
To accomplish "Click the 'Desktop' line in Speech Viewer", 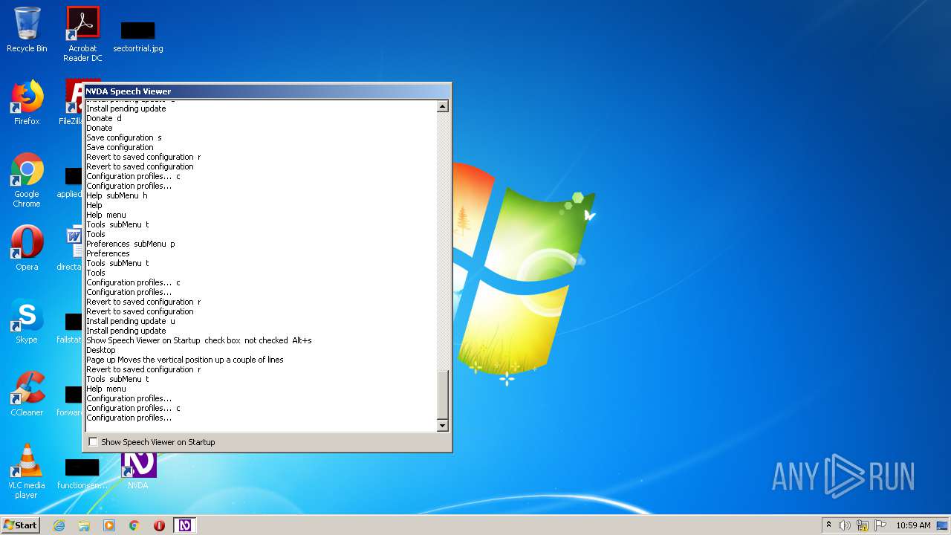I will click(x=101, y=350).
